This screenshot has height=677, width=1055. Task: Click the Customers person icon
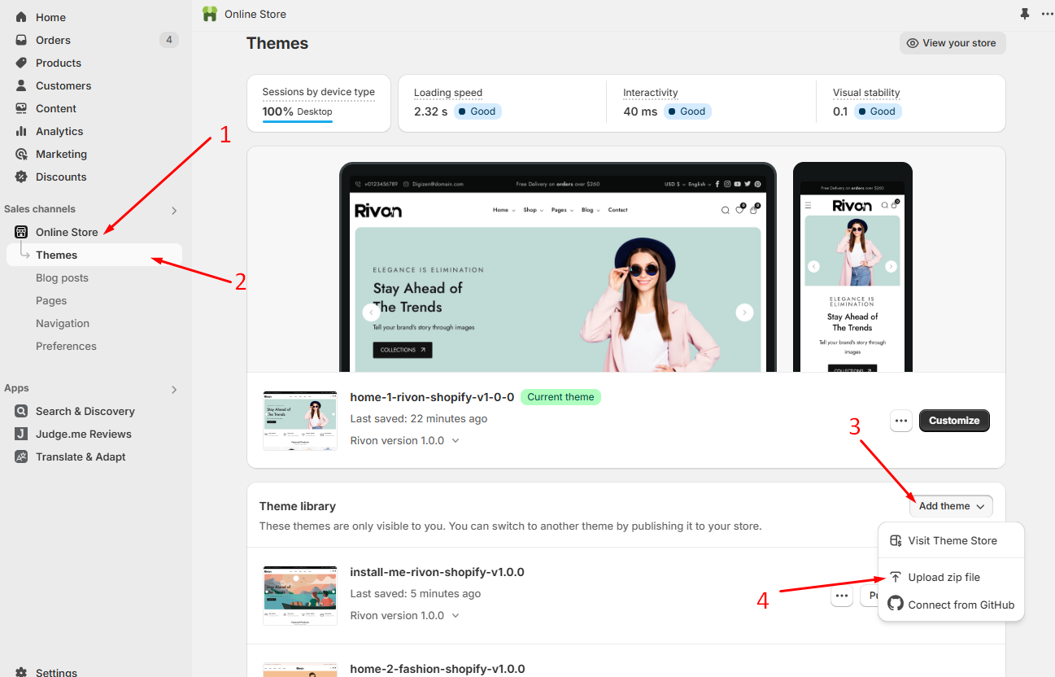[21, 85]
